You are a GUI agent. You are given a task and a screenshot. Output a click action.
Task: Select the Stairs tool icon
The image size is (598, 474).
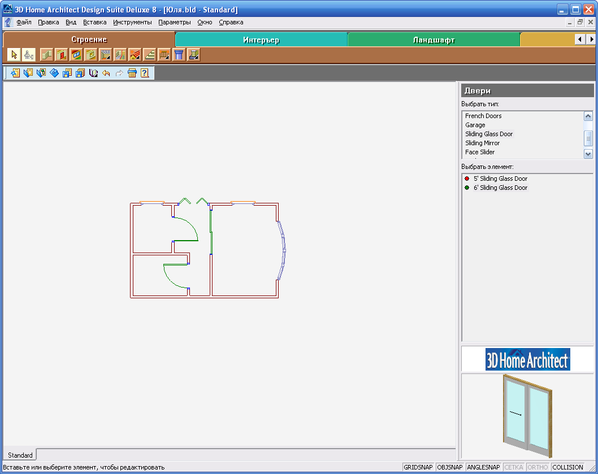pos(149,55)
